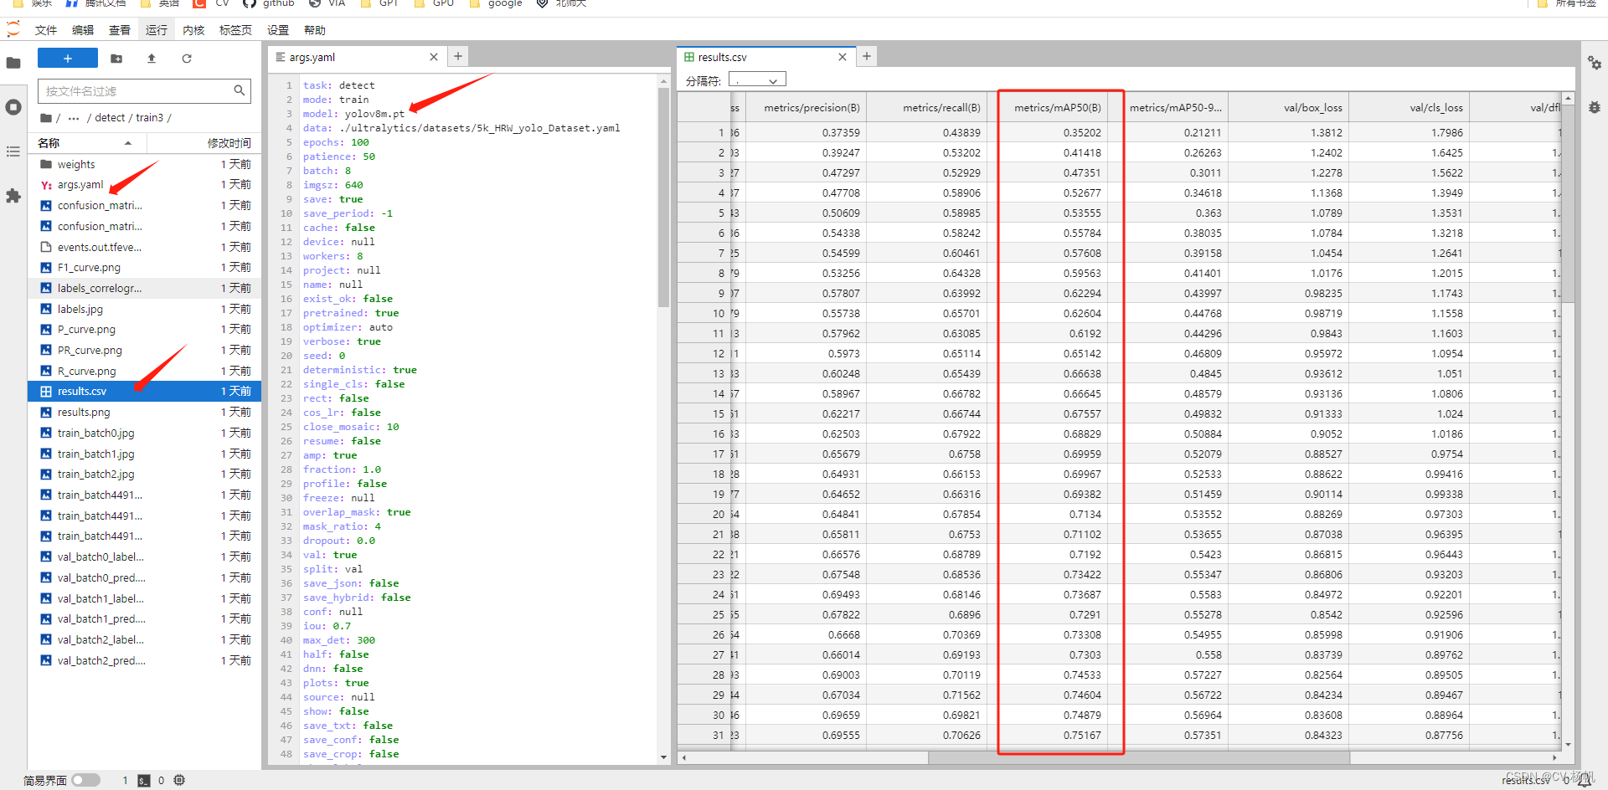This screenshot has height=790, width=1608.
Task: Open the extension manager puzzle icon
Action: click(13, 196)
